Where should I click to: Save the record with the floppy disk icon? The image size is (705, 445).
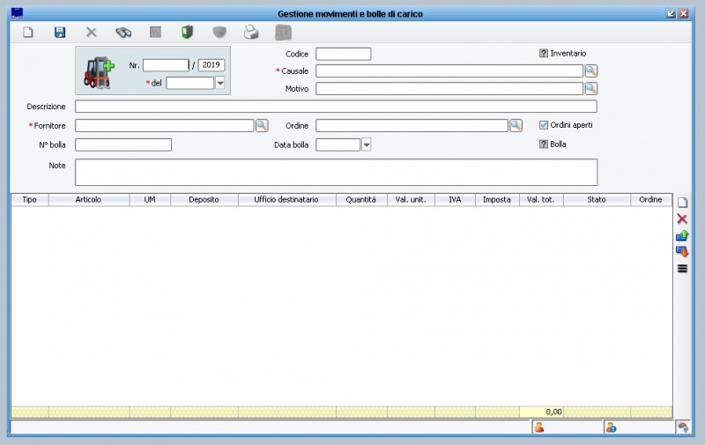pyautogui.click(x=60, y=33)
